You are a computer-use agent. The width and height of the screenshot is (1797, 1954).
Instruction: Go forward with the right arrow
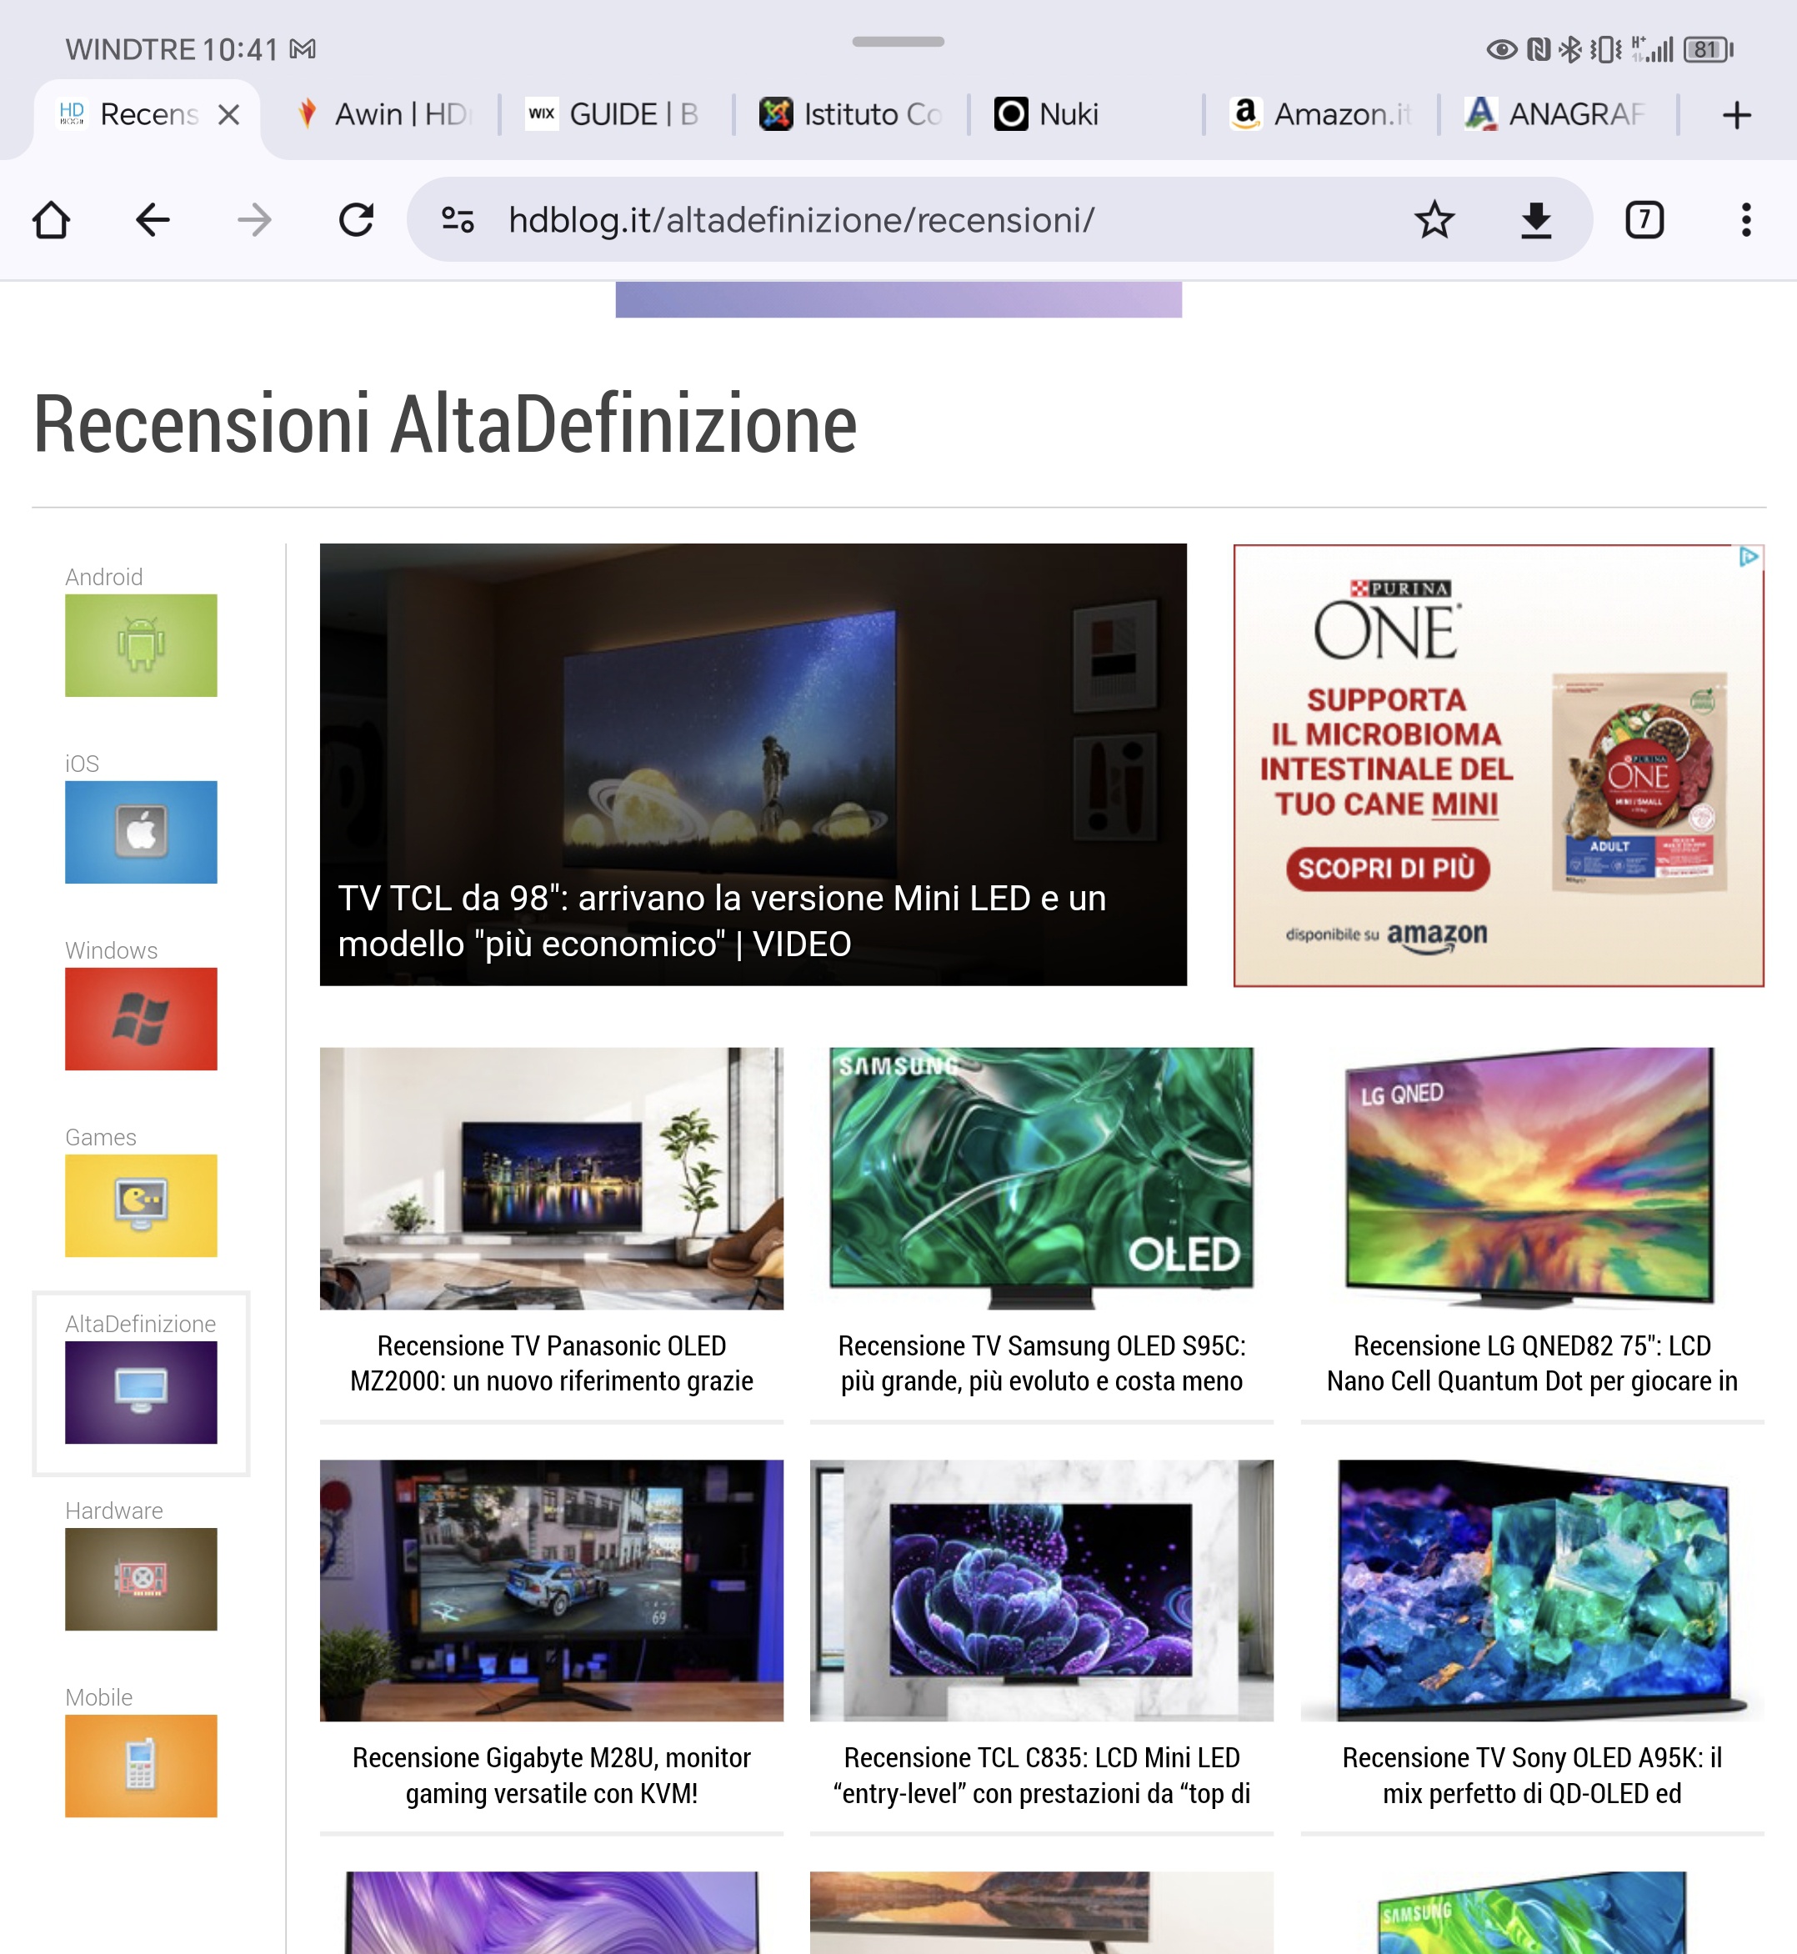255,220
